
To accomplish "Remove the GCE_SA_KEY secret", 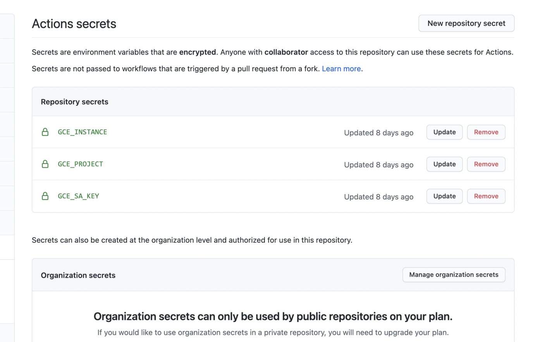I will [x=486, y=196].
